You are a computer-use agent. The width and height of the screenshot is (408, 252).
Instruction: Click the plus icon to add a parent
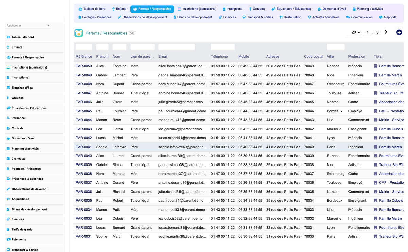[x=399, y=32]
